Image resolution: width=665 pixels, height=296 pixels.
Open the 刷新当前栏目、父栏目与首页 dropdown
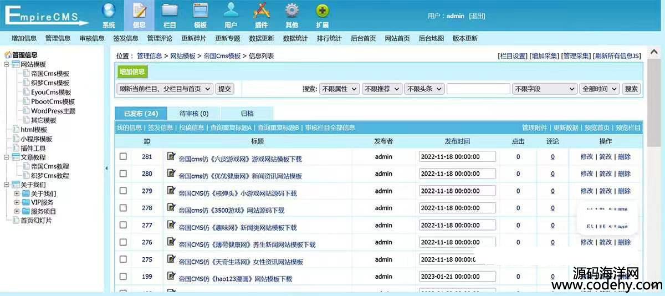click(x=165, y=89)
